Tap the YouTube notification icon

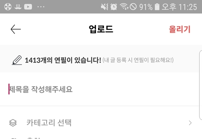[x=28, y=7]
